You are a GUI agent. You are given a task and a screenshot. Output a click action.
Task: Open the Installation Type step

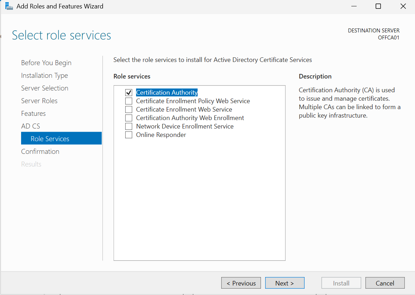(44, 76)
